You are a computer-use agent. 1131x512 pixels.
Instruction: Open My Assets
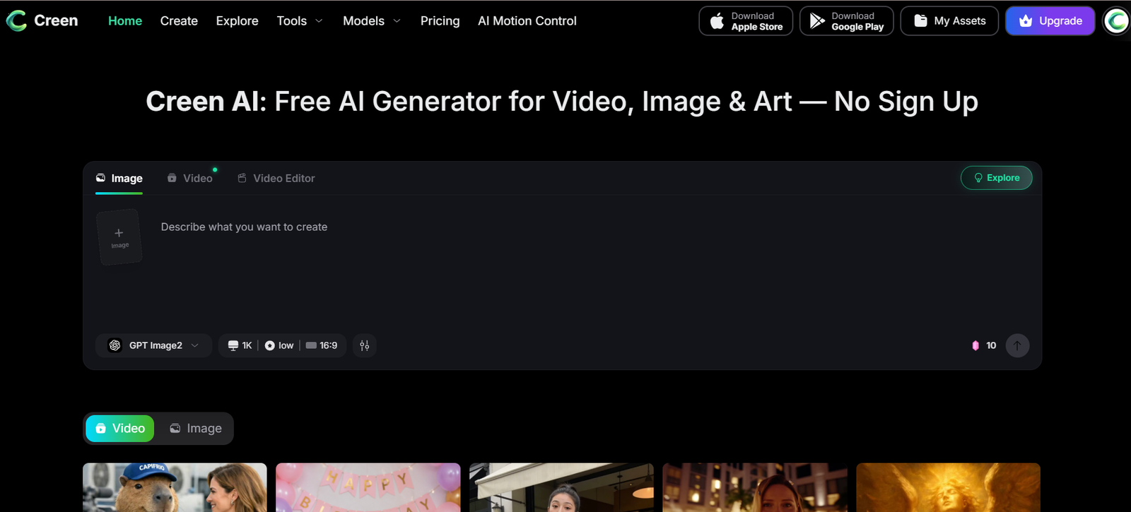pos(949,21)
